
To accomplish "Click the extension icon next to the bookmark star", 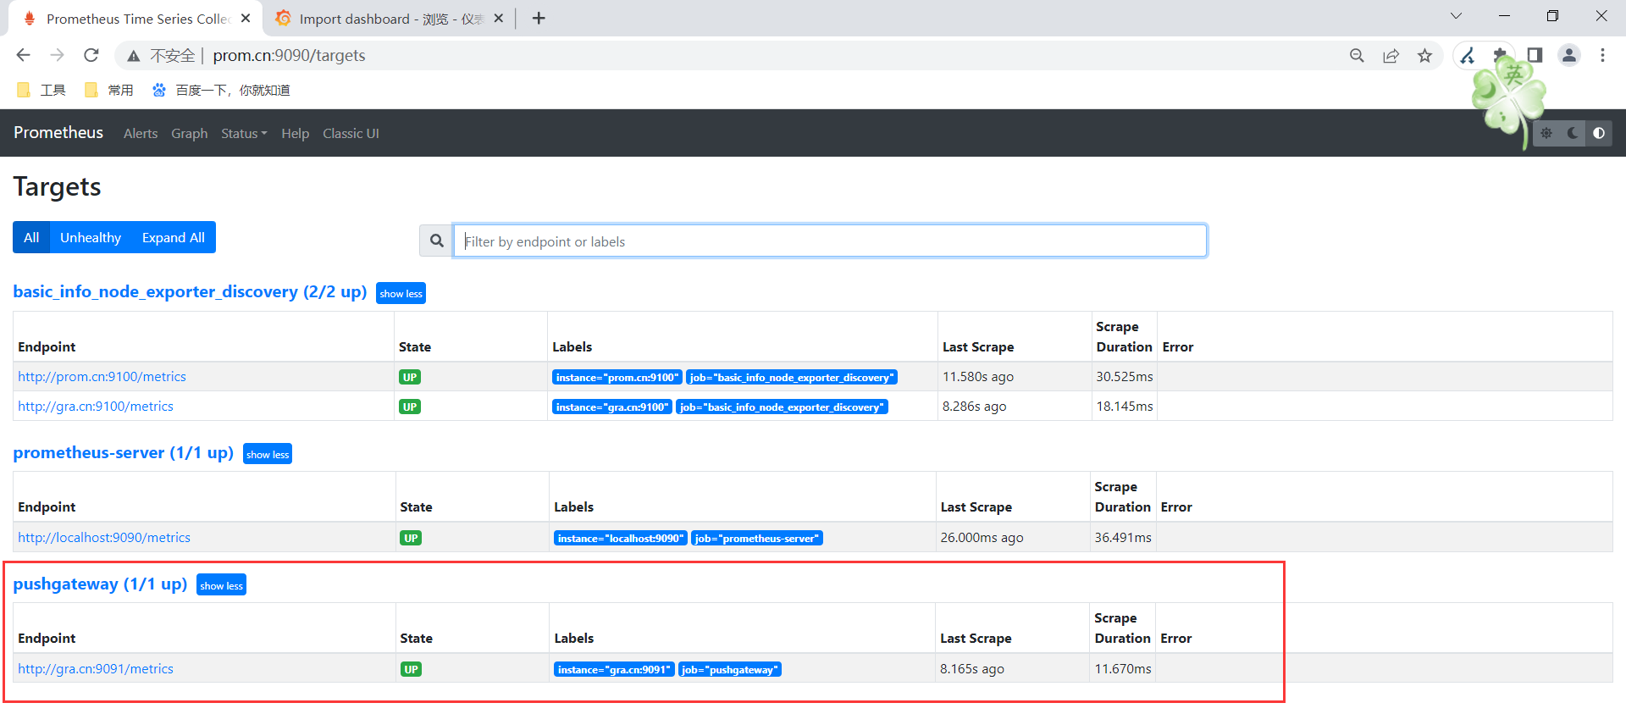I will (x=1468, y=55).
